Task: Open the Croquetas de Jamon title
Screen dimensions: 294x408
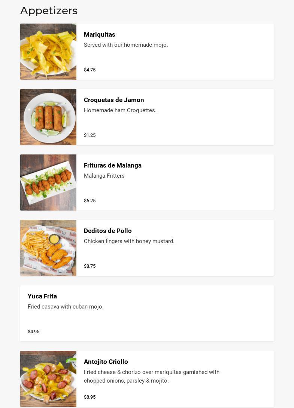Action: coord(114,100)
